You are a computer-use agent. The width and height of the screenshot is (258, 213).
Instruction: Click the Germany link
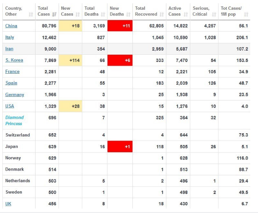pos(15,95)
